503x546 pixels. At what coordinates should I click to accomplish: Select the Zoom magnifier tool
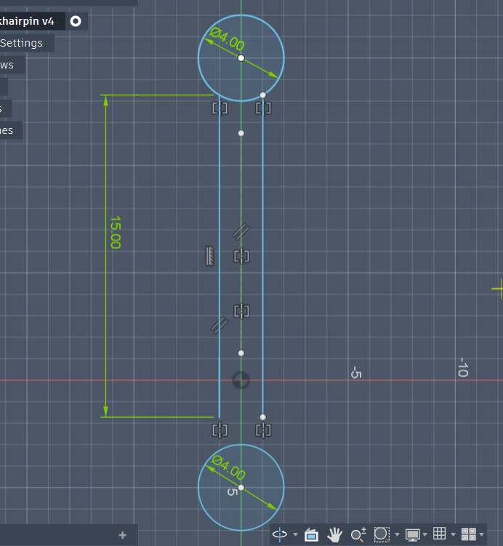pos(358,534)
